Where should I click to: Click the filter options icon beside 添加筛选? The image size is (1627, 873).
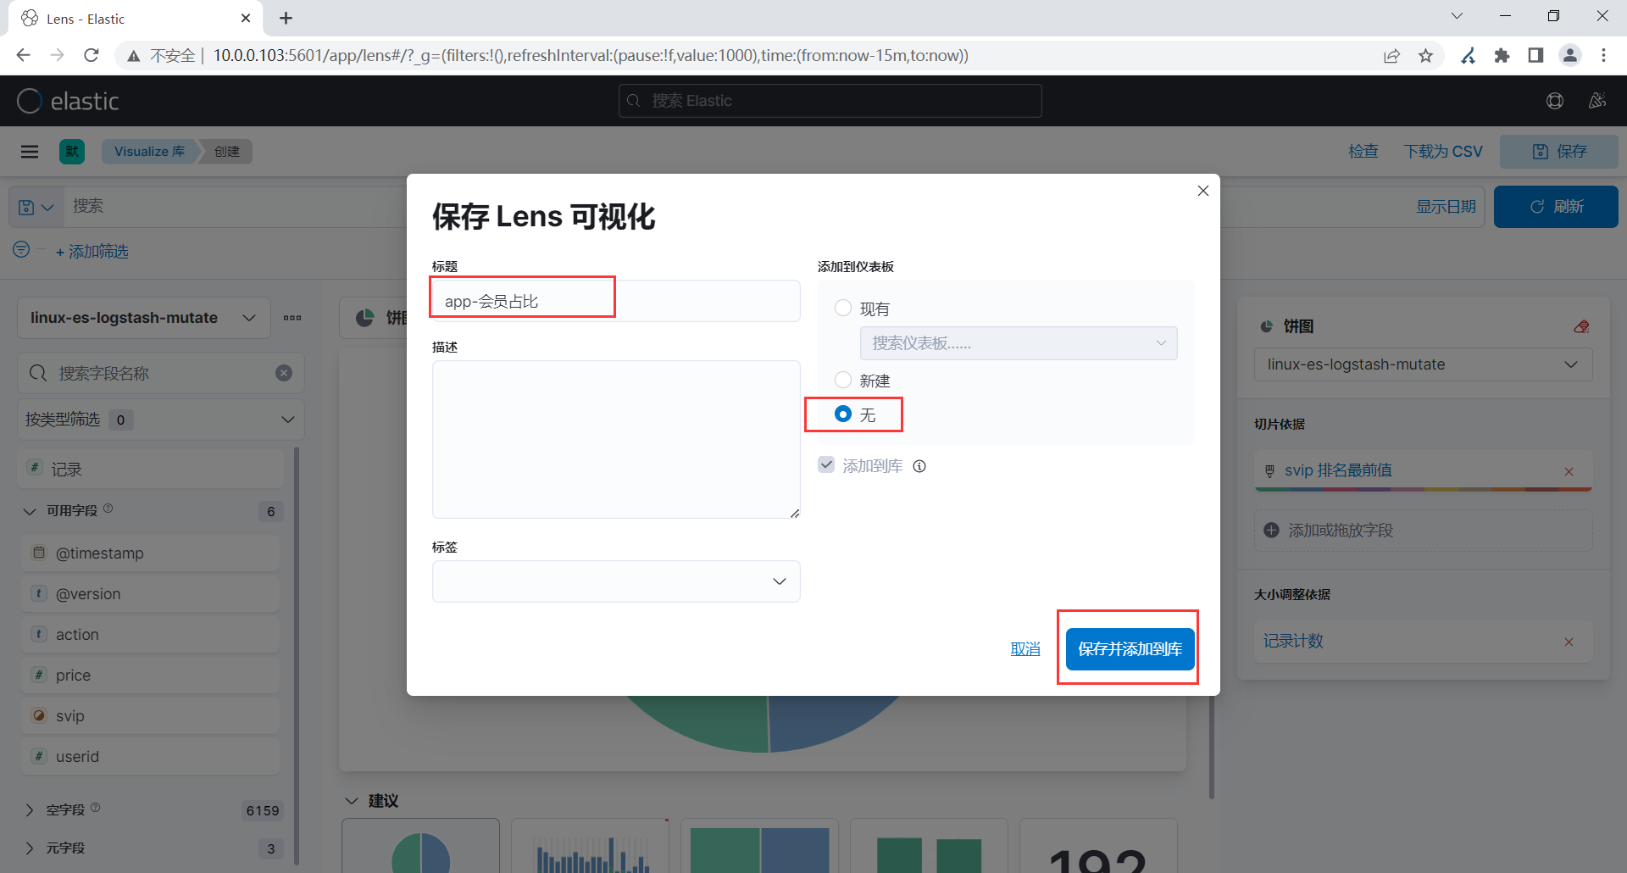coord(22,249)
